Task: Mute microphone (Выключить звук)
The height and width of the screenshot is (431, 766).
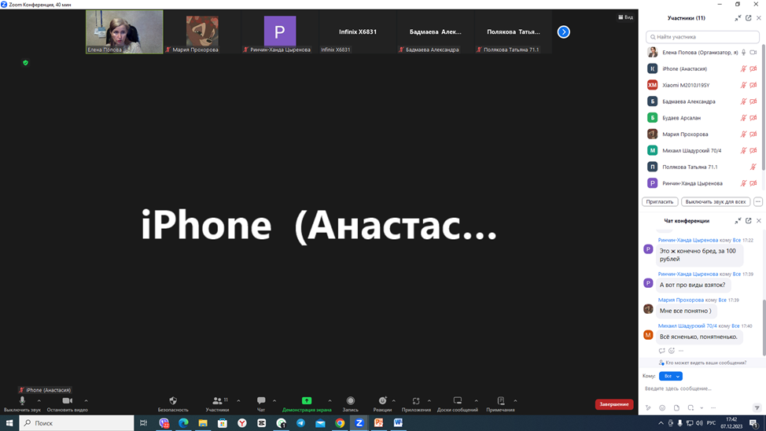Action: point(22,403)
